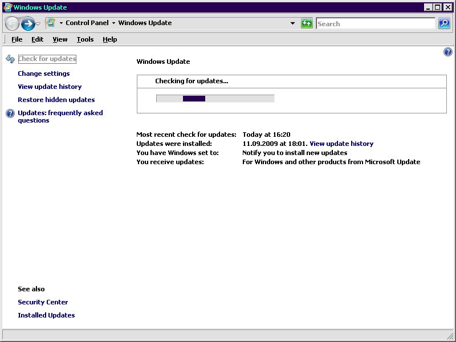Open Installed Updates
The width and height of the screenshot is (456, 342).
46,315
